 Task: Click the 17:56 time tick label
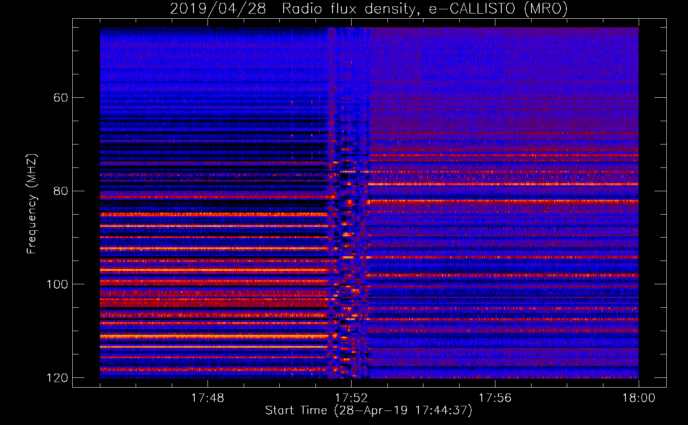[495, 398]
